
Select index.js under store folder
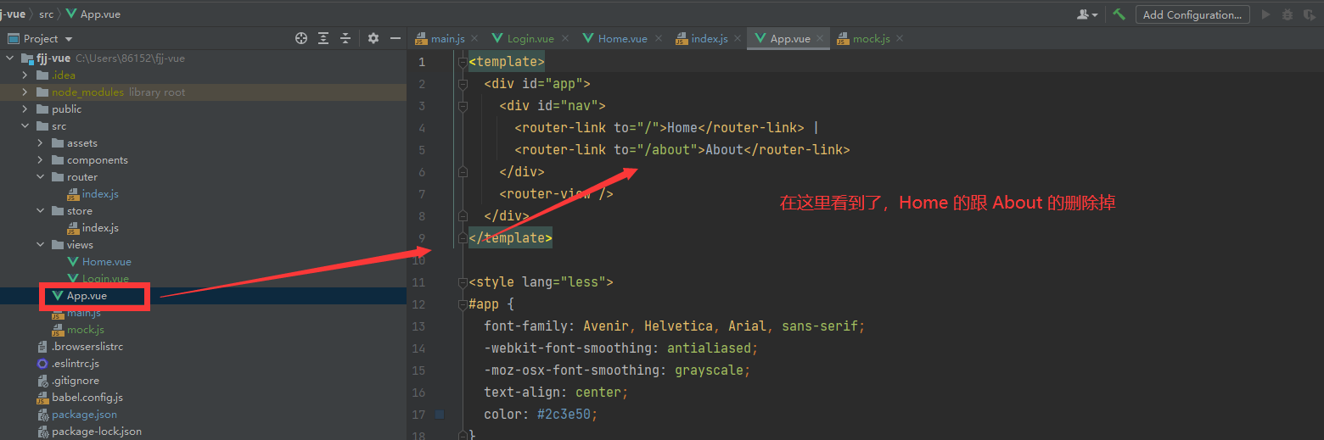point(100,228)
